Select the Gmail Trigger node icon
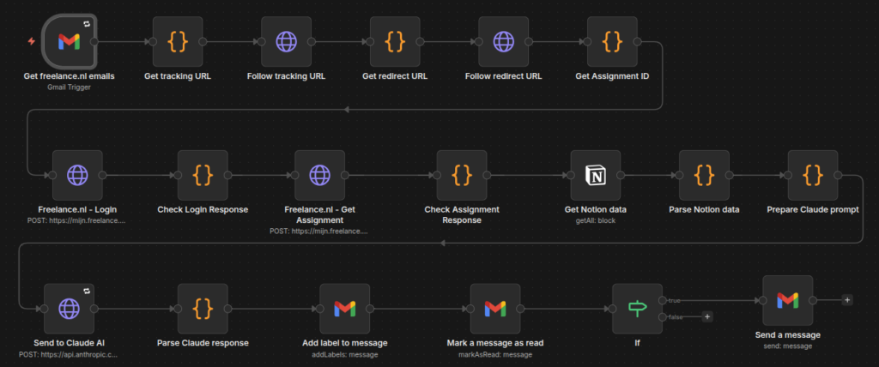Image resolution: width=879 pixels, height=367 pixels. click(69, 40)
